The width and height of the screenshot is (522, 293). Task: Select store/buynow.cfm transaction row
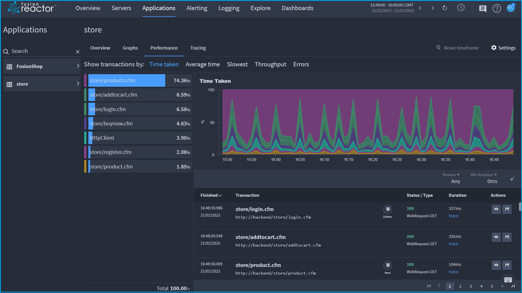(x=138, y=123)
